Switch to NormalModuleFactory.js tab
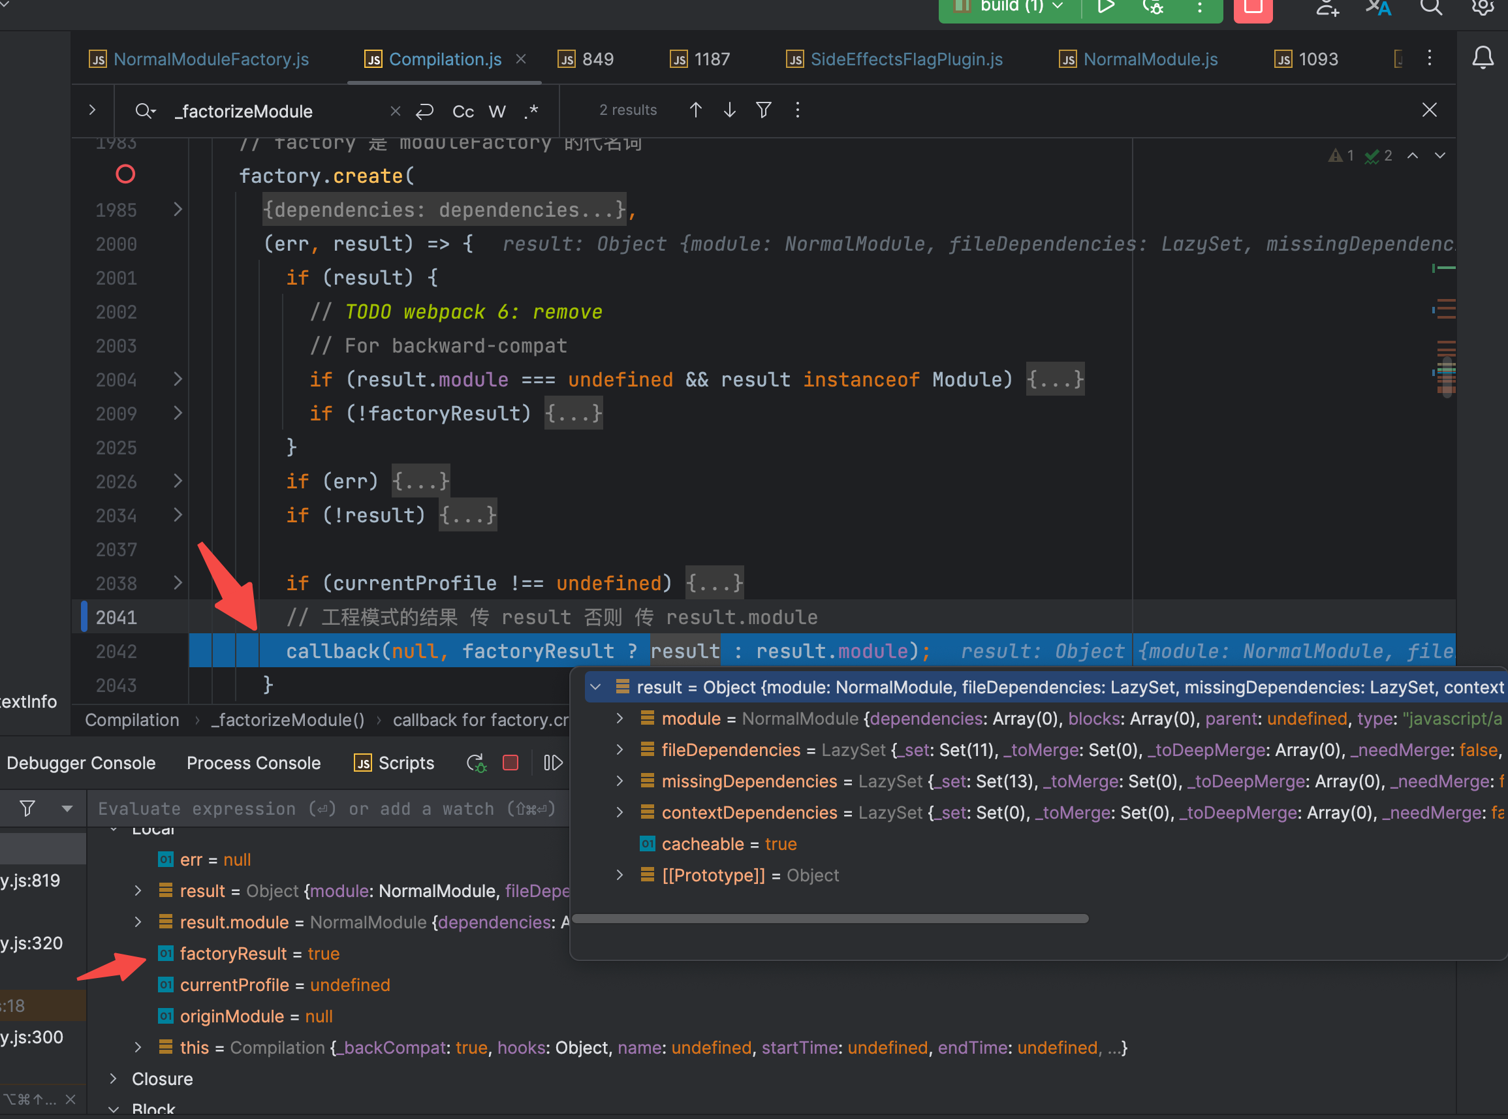 (211, 59)
